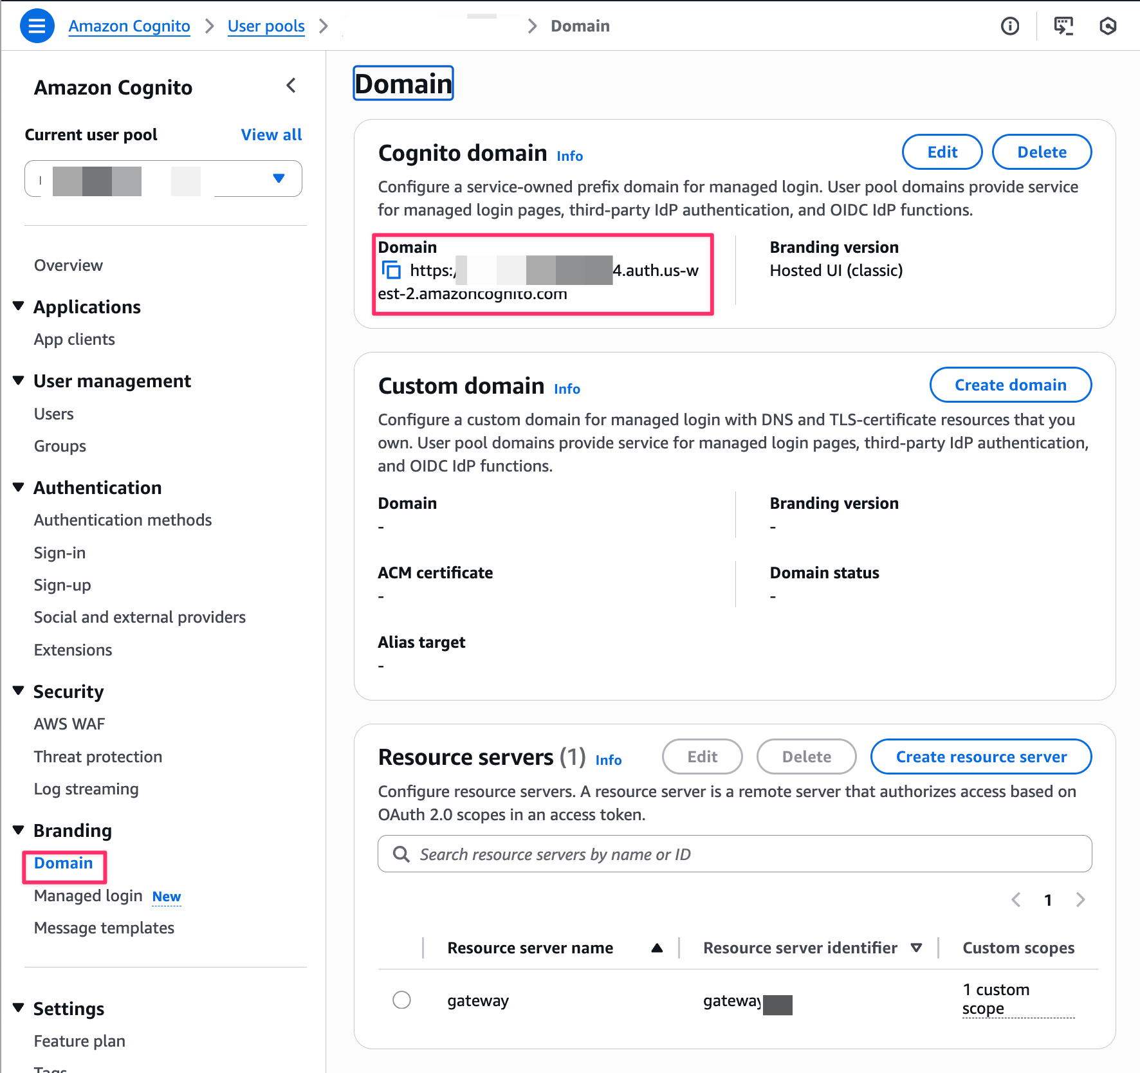Collapse the Amazon Cognito side navigation
The image size is (1140, 1073).
click(291, 86)
